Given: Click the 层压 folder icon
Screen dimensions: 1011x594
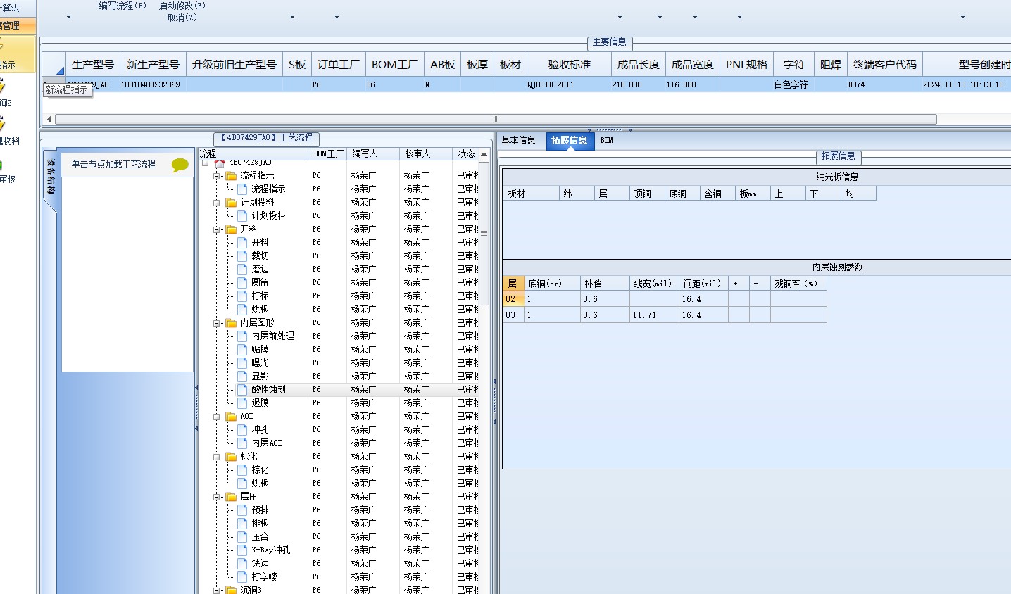Looking at the screenshot, I should pos(231,497).
